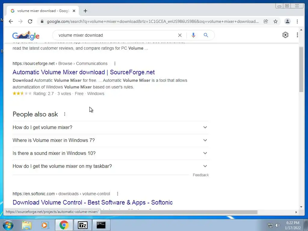Click the blue search magnifier icon
308x231 pixels.
point(206,35)
